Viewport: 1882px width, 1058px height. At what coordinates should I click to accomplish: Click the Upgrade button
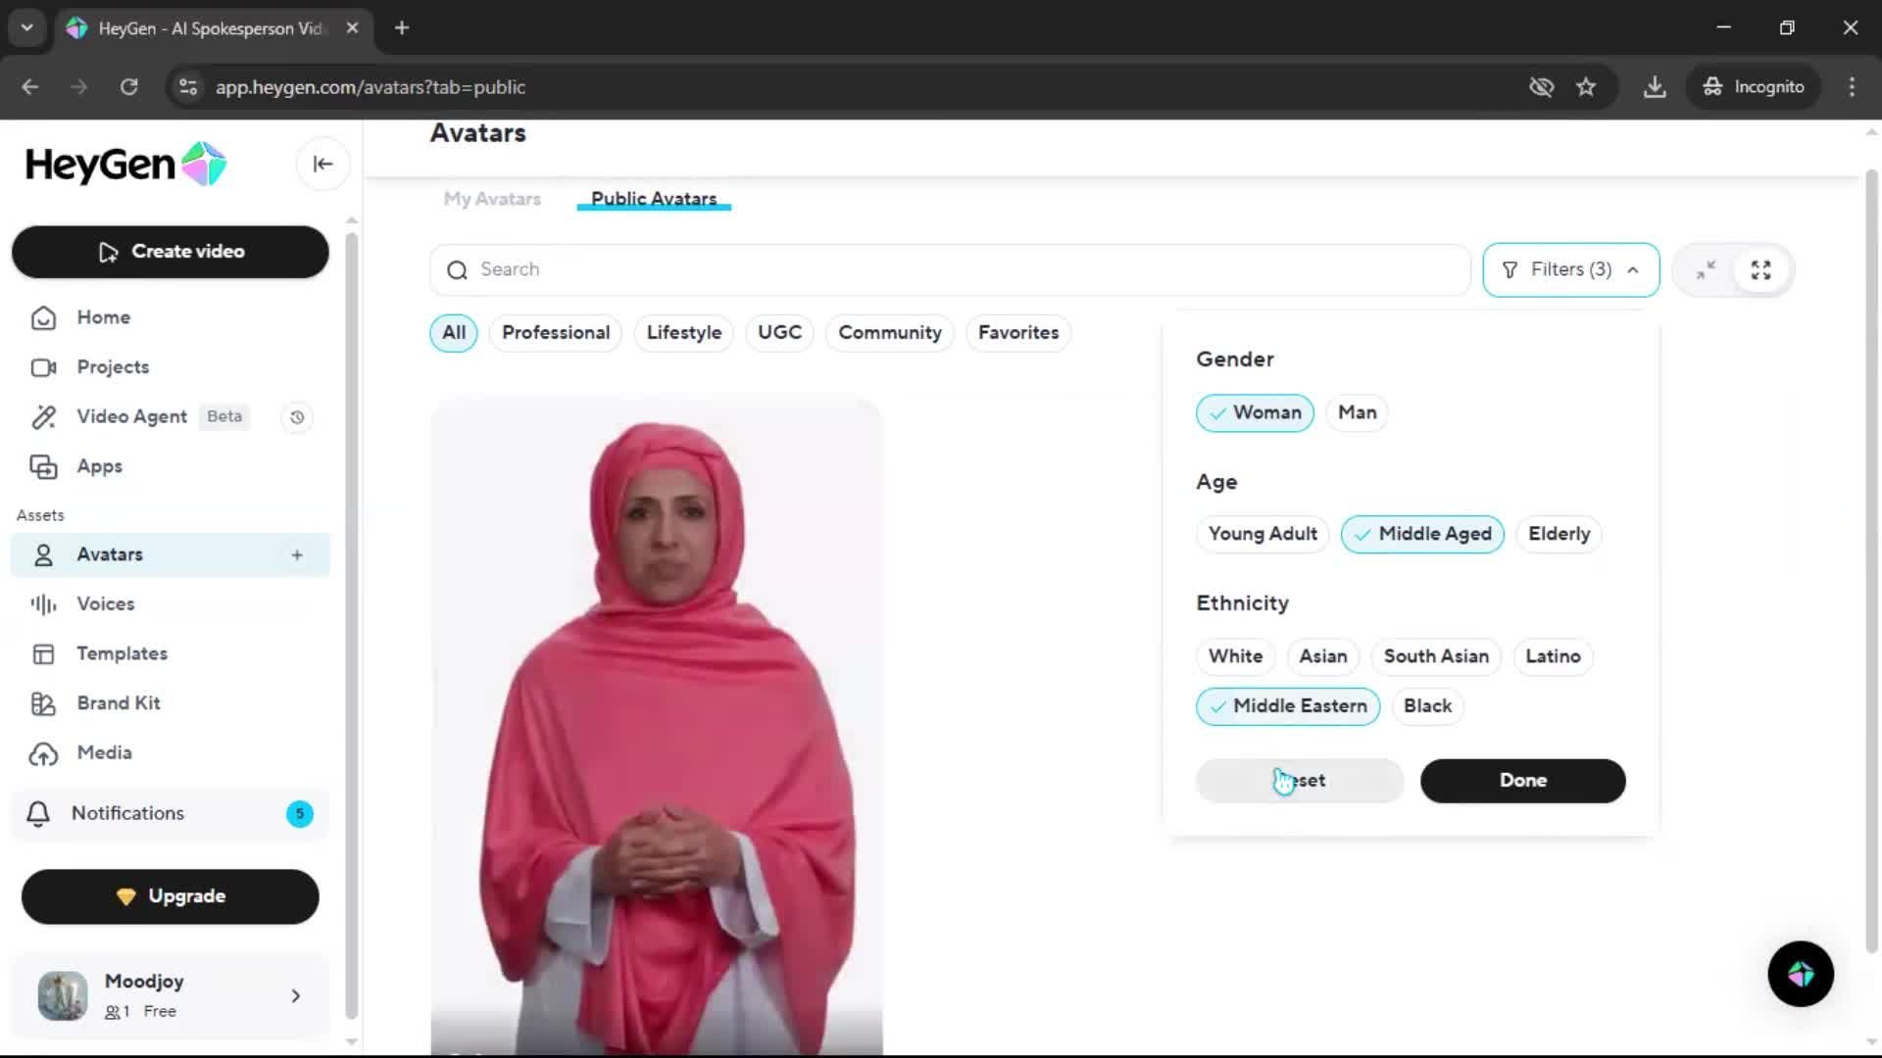click(170, 896)
